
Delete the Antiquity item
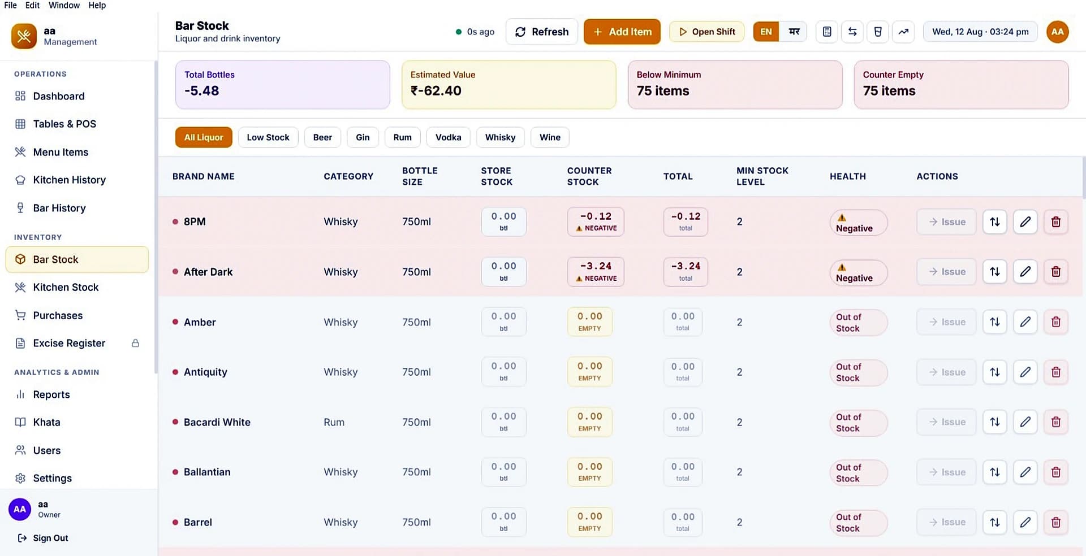(x=1056, y=372)
